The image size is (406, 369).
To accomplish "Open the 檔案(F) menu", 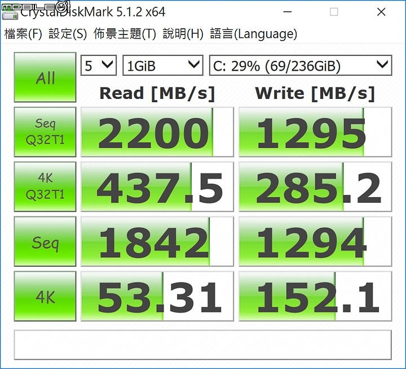I will coord(23,34).
